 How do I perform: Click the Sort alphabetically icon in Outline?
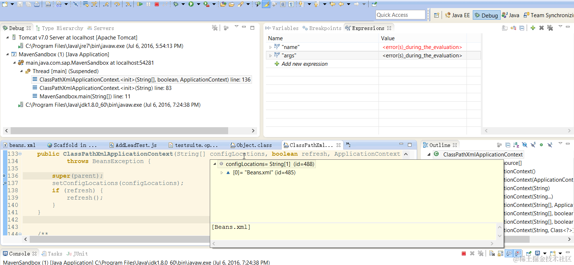[516, 145]
